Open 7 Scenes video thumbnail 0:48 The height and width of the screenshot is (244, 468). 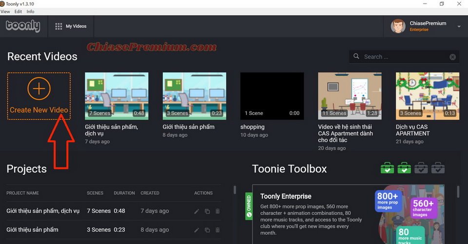[117, 96]
